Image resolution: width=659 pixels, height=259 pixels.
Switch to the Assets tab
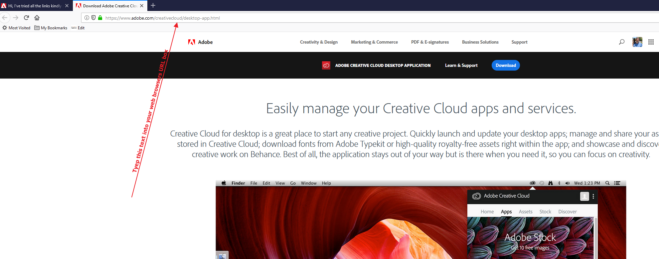[526, 212]
